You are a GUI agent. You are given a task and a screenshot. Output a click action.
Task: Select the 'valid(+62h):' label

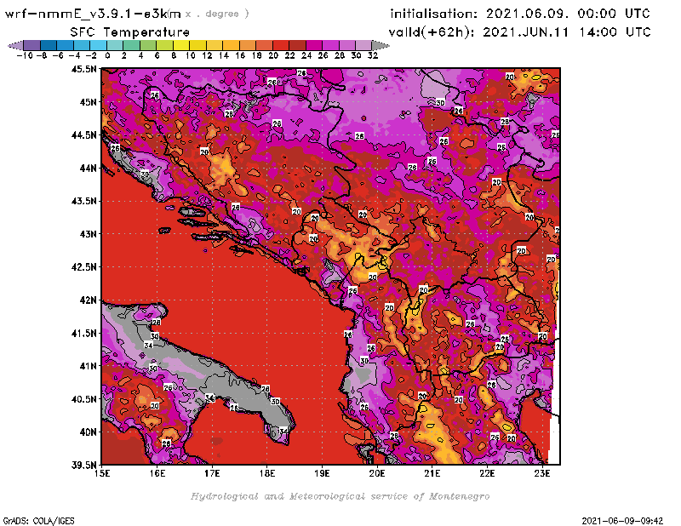tap(432, 32)
